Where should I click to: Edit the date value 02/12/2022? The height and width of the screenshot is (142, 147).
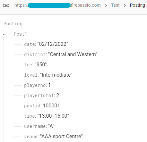(x=53, y=44)
